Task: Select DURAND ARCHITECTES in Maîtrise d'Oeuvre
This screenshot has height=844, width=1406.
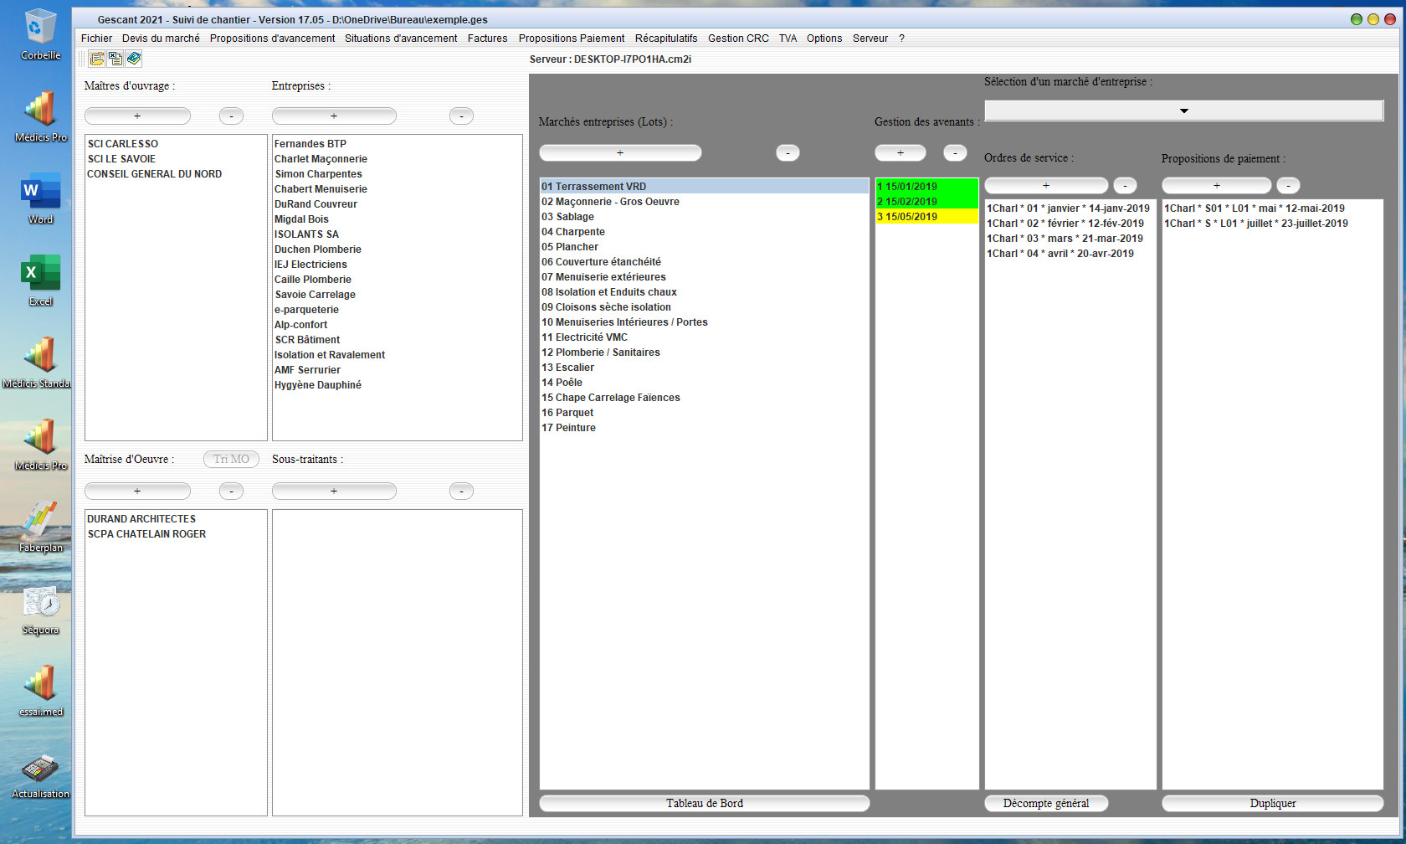Action: 176,519
